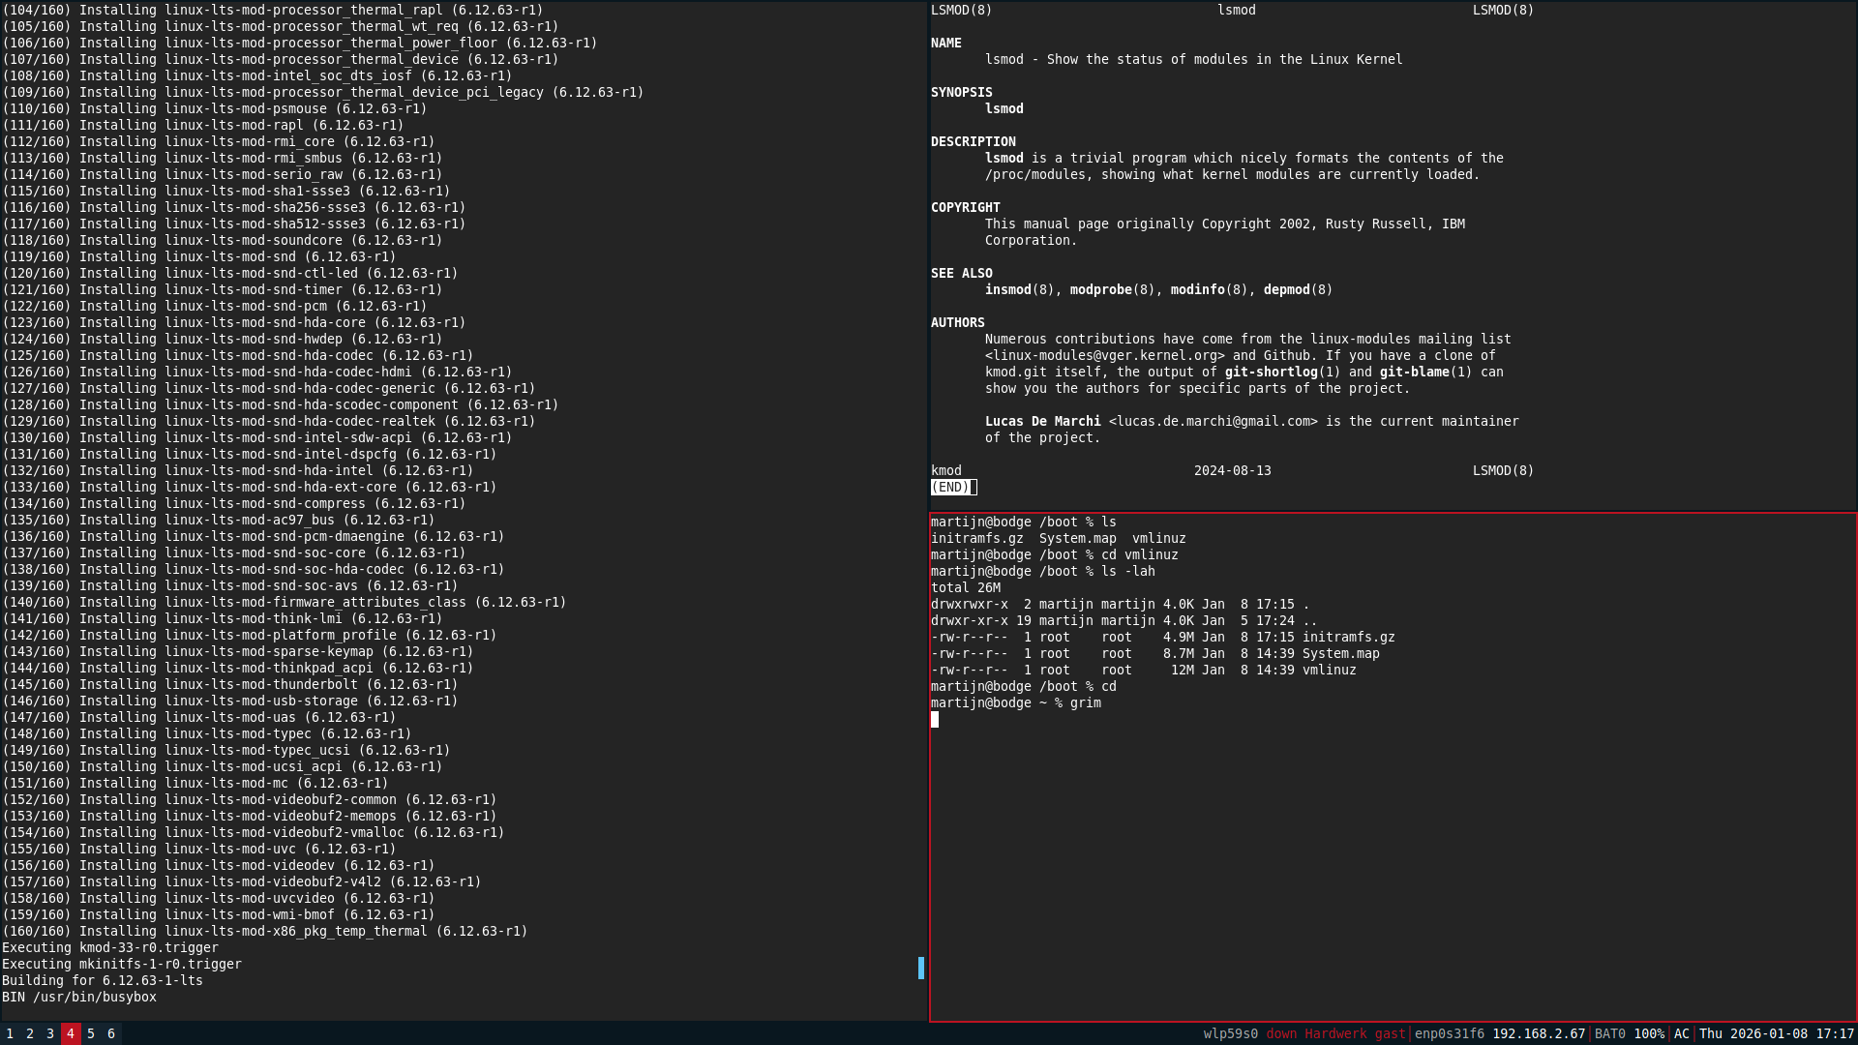Click the AC power status indicator
Viewport: 1858px width, 1045px height.
coord(1681,1033)
